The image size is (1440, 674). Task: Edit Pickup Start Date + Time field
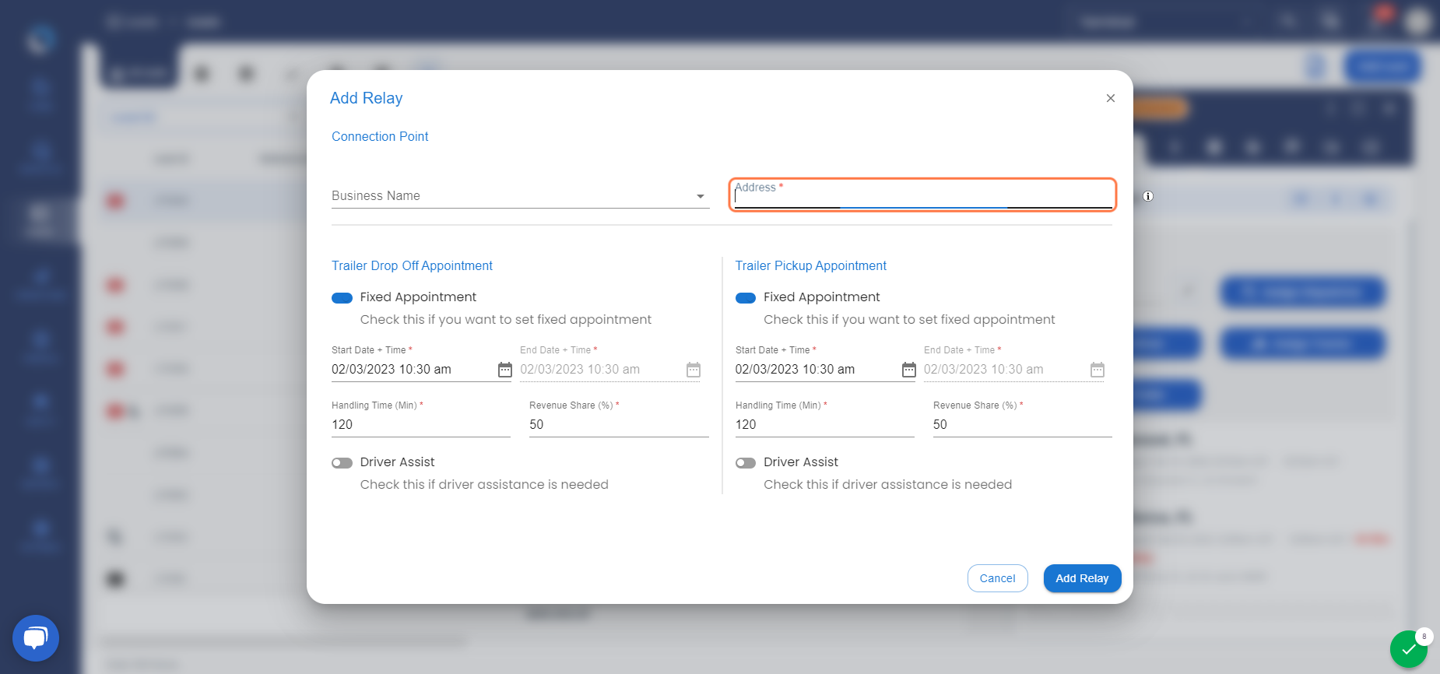(817, 370)
